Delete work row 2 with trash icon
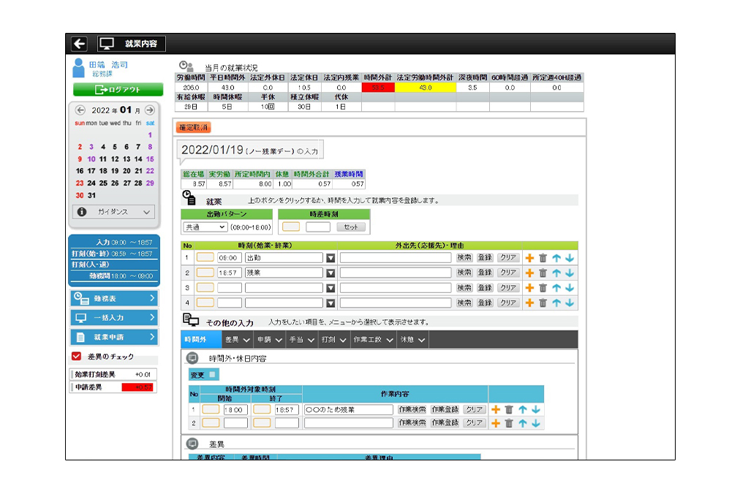 (x=543, y=273)
